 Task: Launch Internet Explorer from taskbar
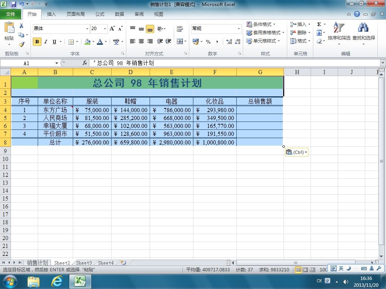(57, 281)
